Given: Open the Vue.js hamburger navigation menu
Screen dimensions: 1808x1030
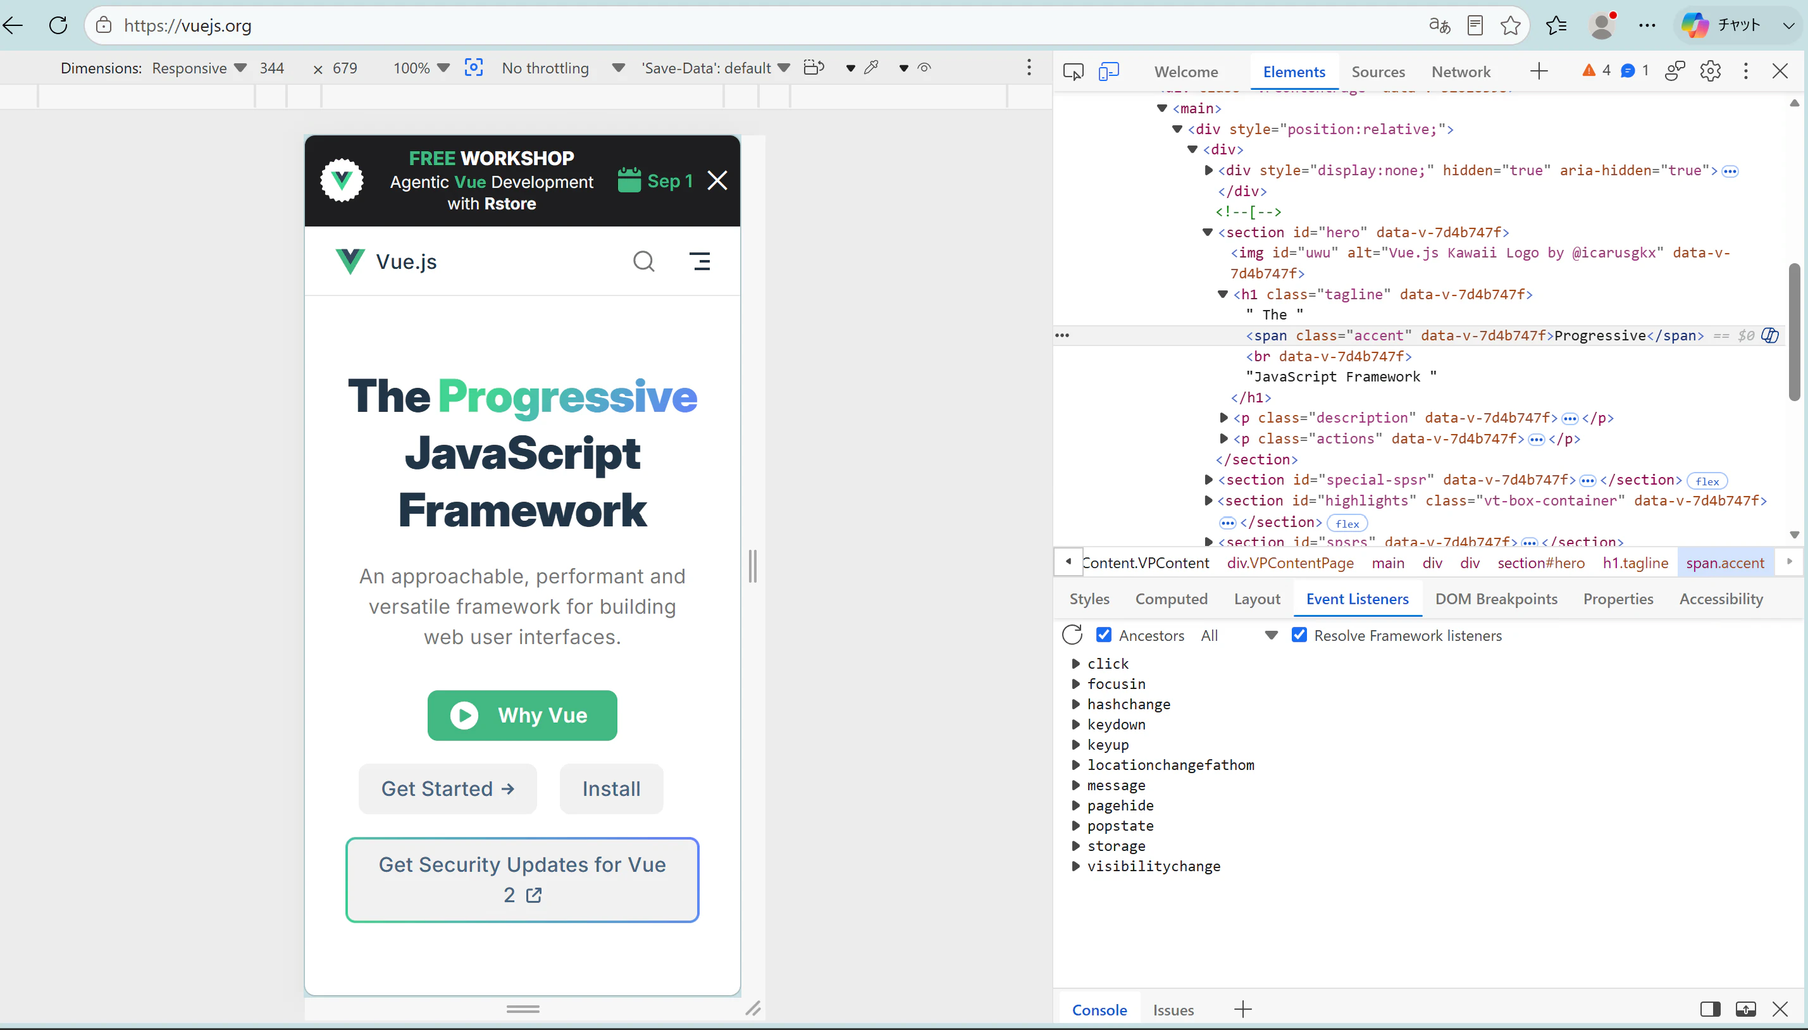Looking at the screenshot, I should tap(700, 261).
